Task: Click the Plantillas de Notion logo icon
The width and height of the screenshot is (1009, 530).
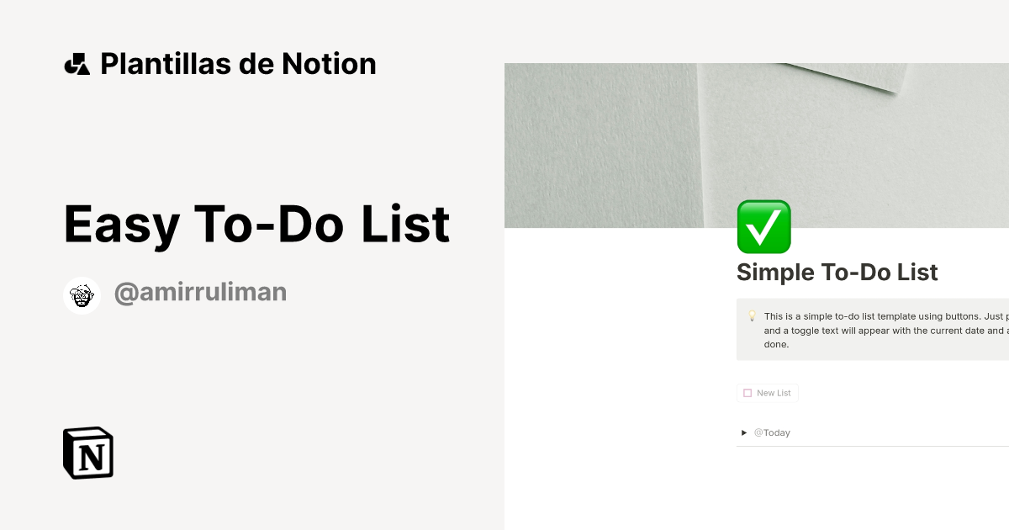Action: [78, 63]
